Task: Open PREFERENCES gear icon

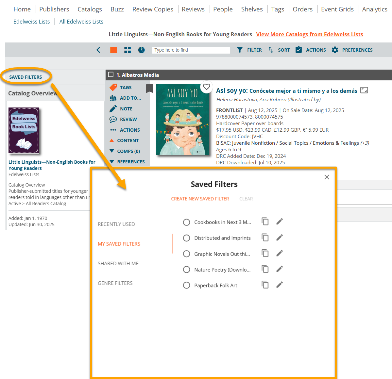Action: [x=335, y=50]
